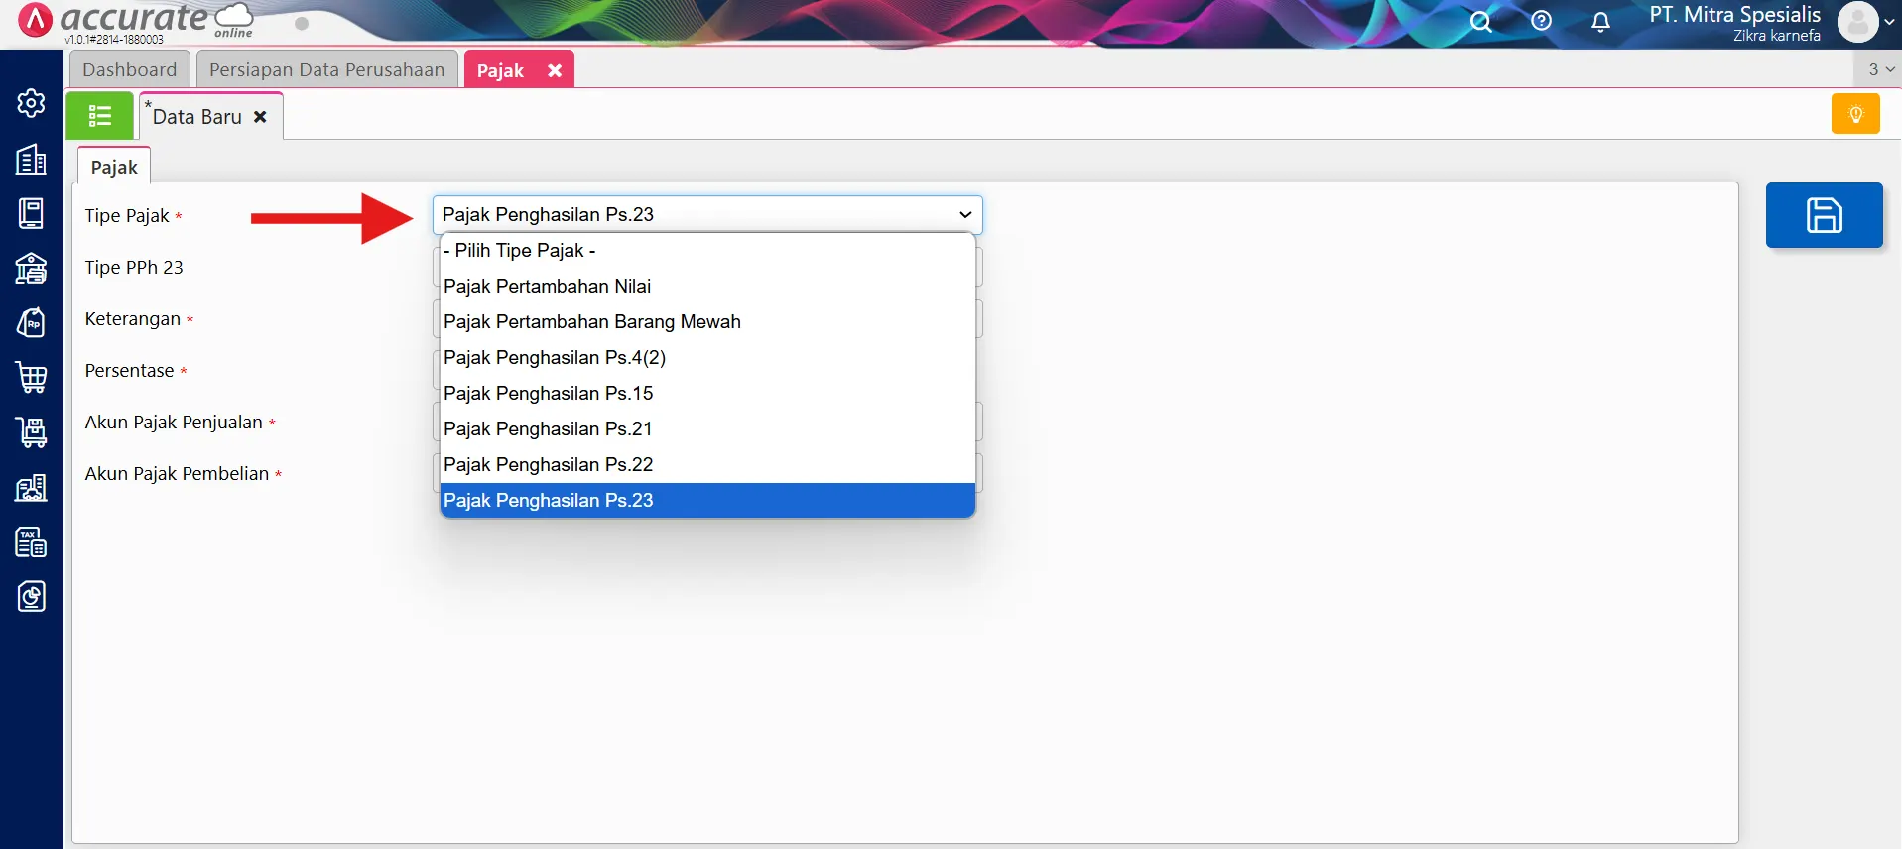Viewport: 1902px width, 849px height.
Task: Switch to Persiapan Data Perusahaan tab
Action: (x=326, y=69)
